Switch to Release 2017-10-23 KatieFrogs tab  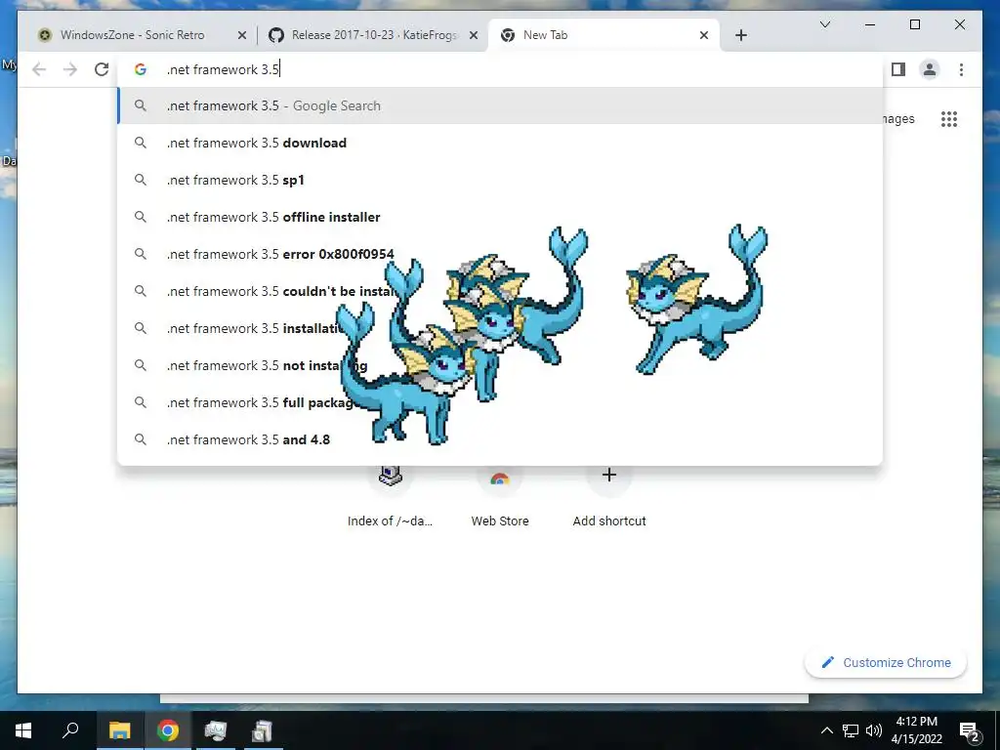coord(373,35)
